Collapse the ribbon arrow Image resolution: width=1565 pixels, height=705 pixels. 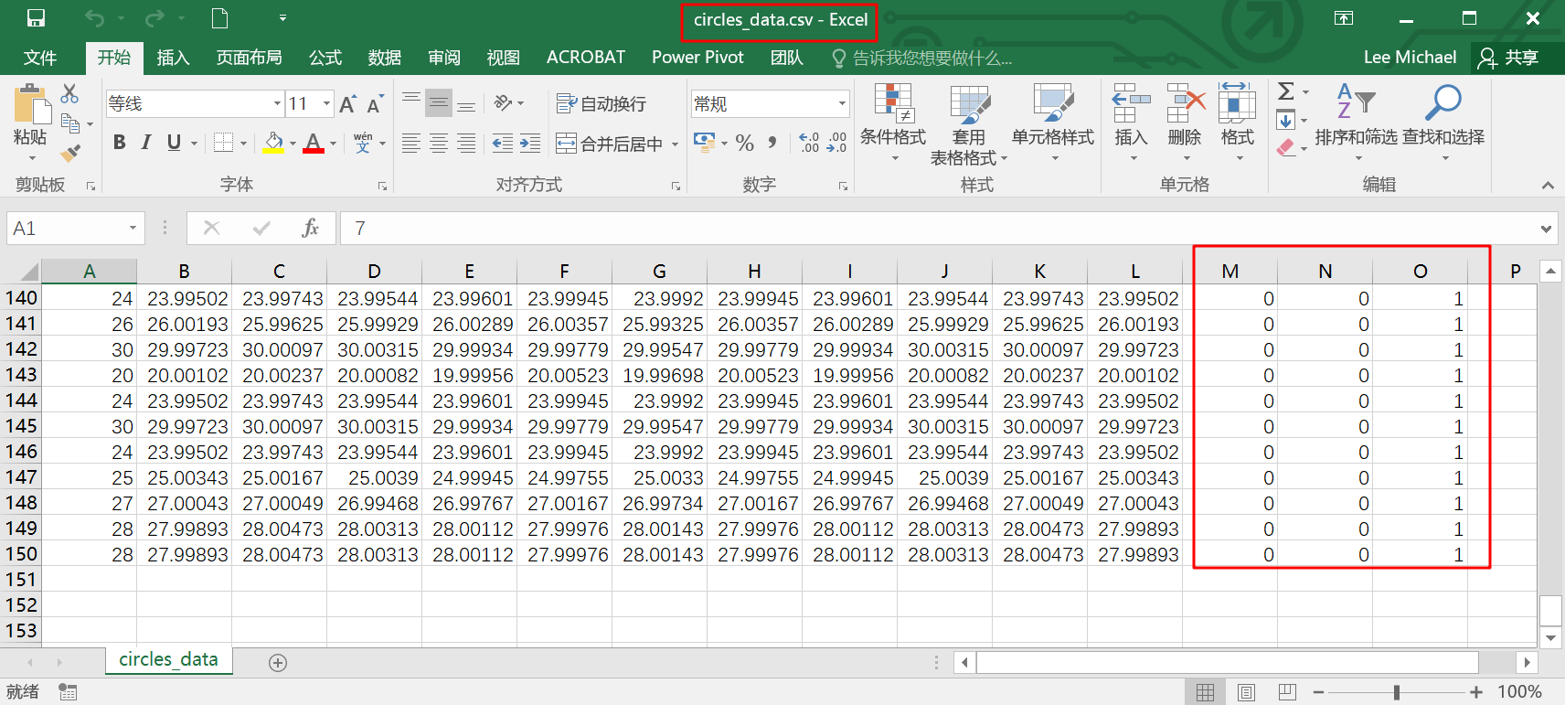click(1548, 185)
